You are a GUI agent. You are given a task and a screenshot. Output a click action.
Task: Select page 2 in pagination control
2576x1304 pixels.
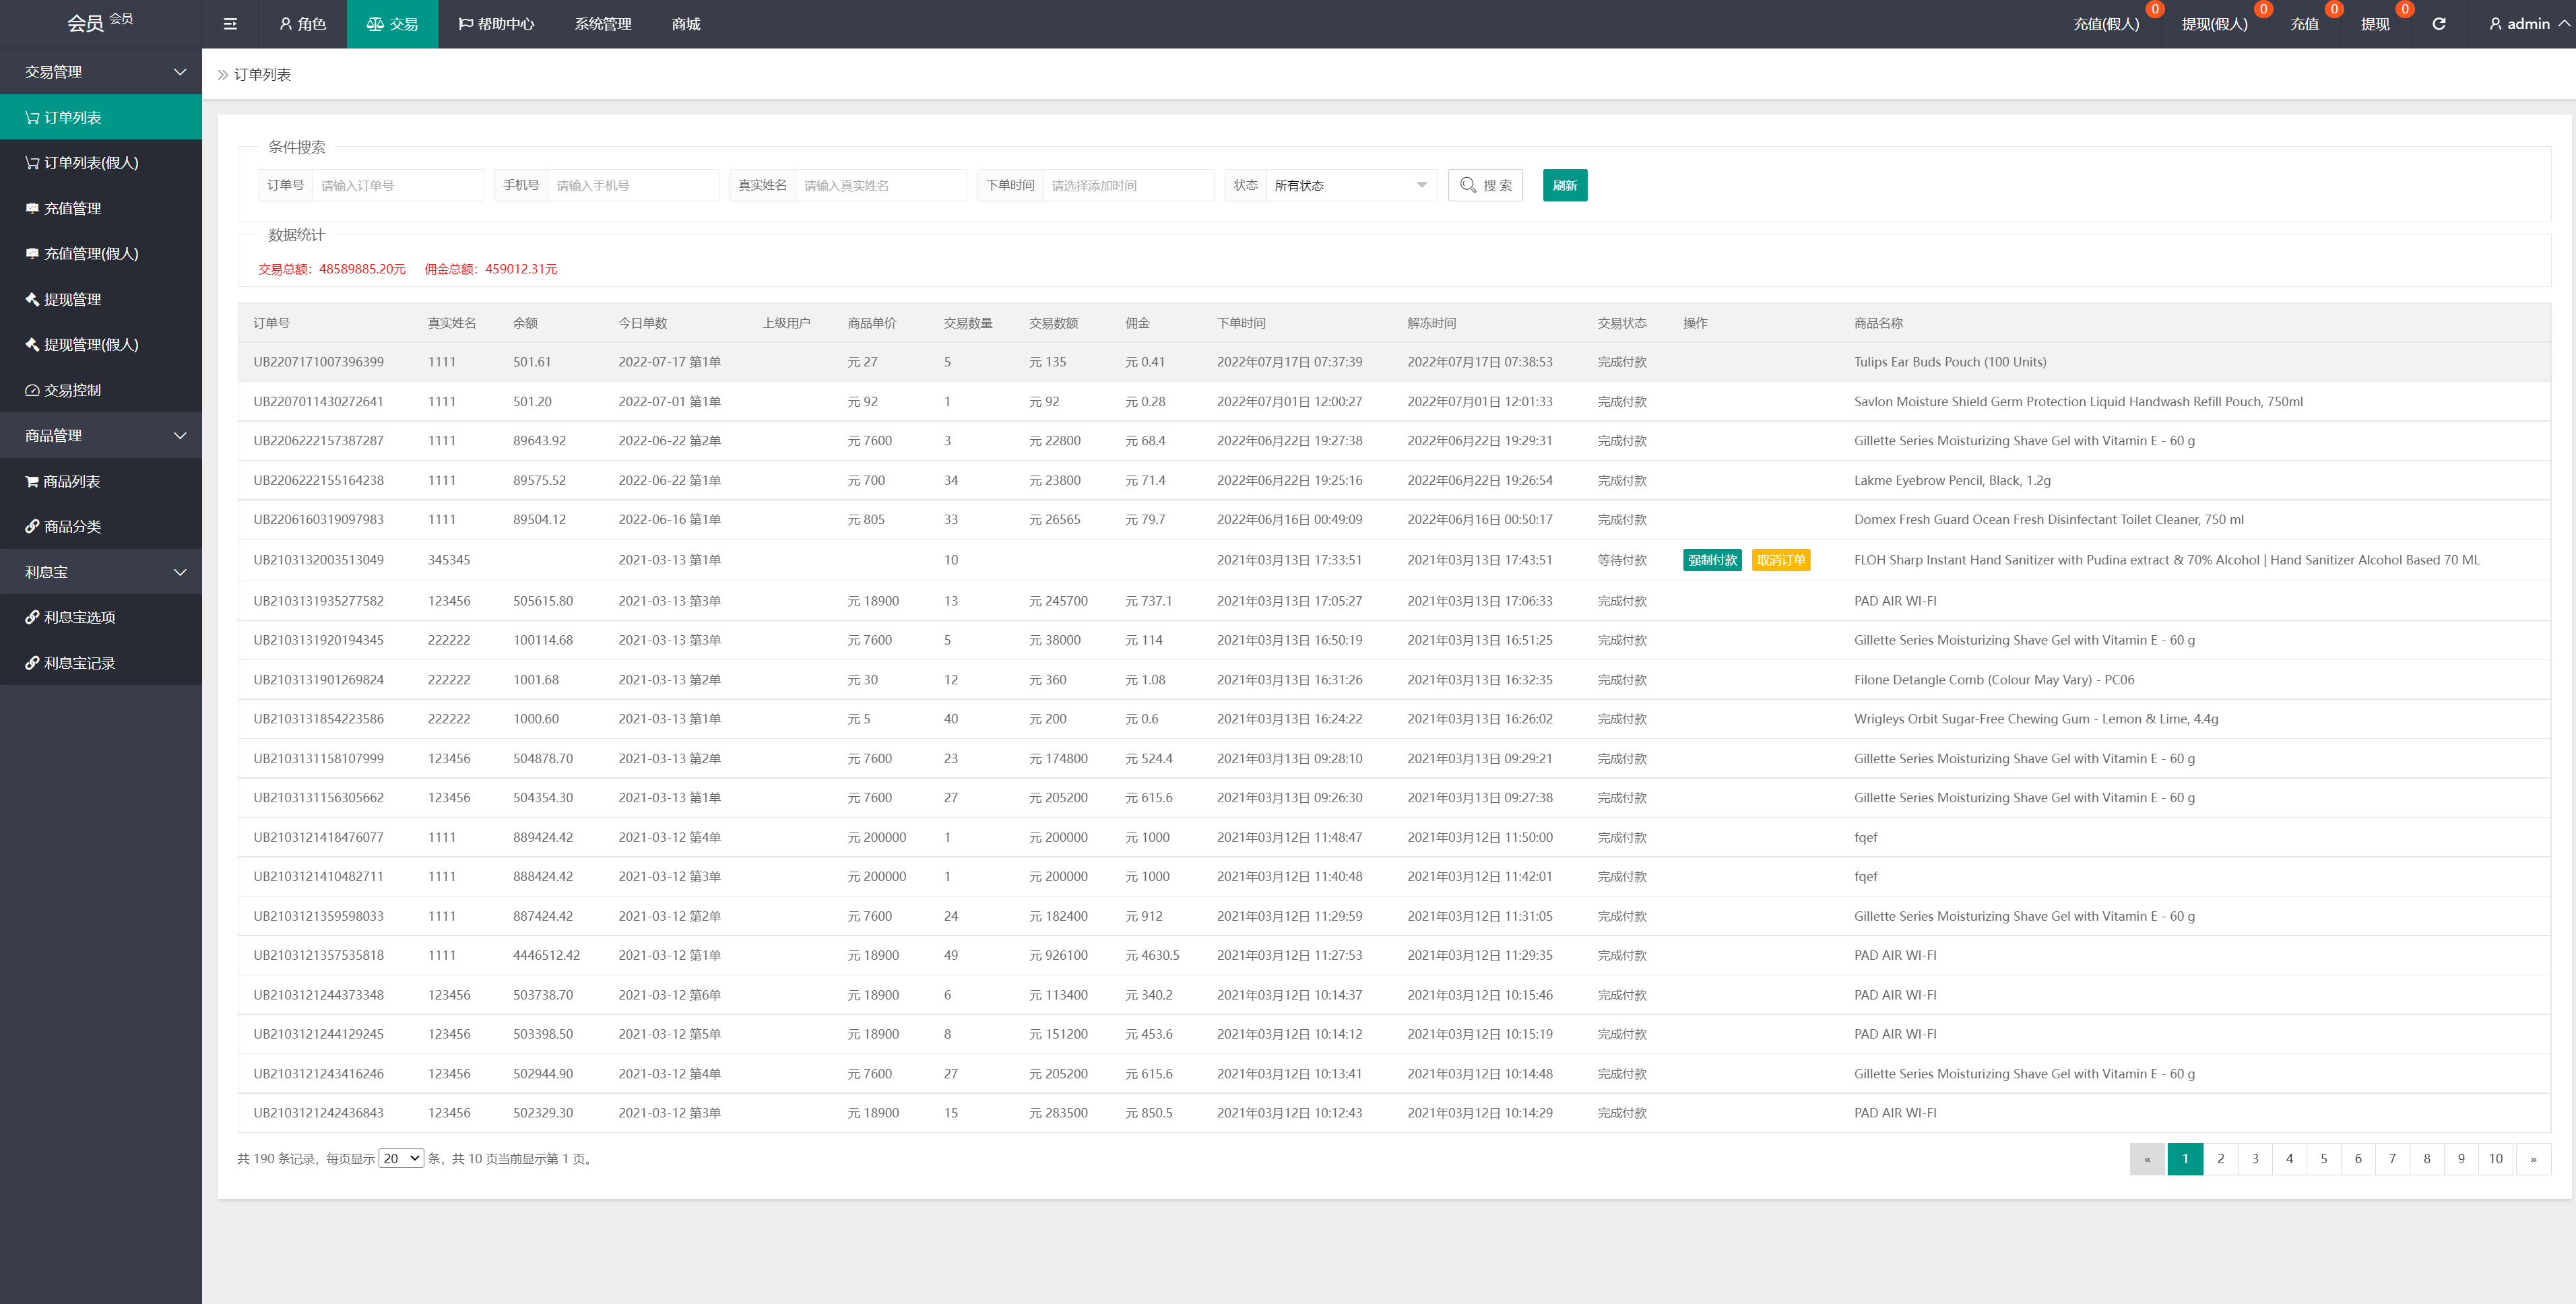tap(2220, 1159)
